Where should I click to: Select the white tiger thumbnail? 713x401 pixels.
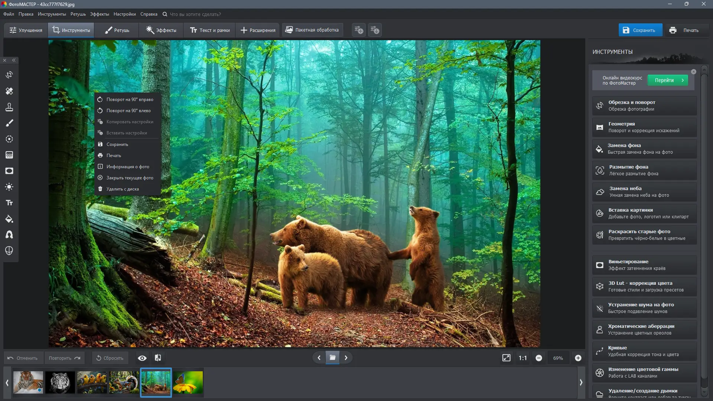click(60, 382)
